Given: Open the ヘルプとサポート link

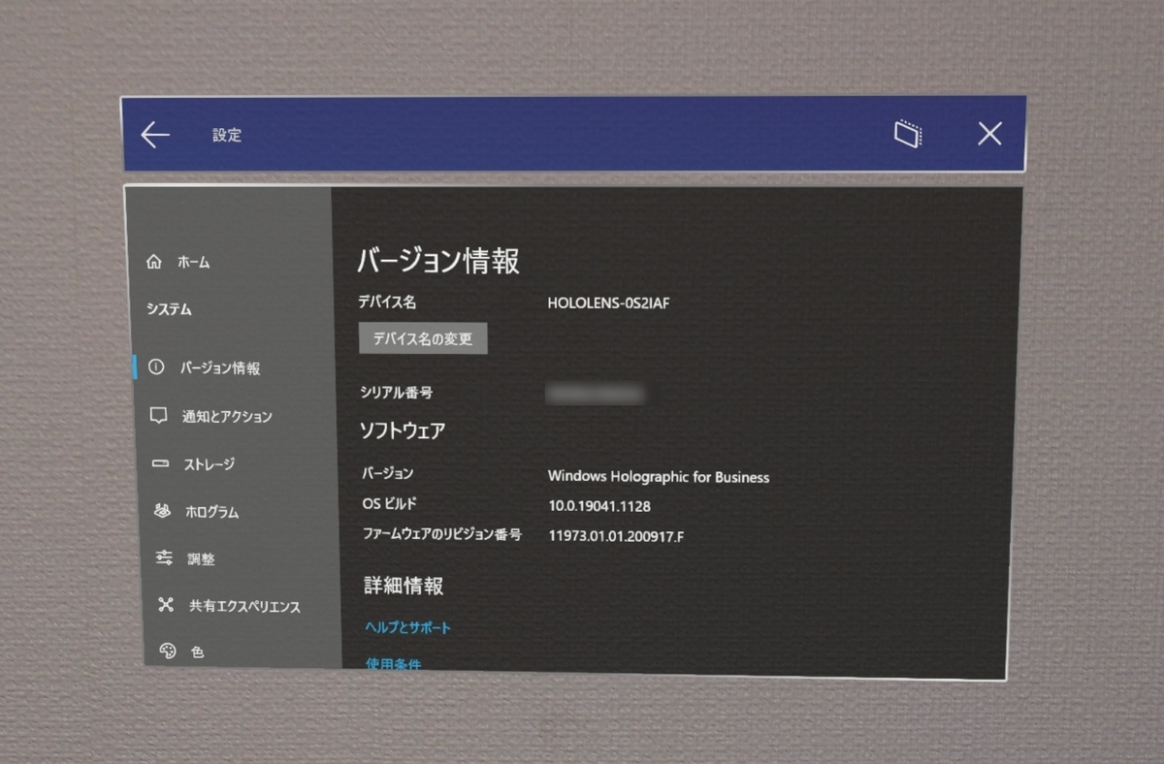Looking at the screenshot, I should [408, 627].
